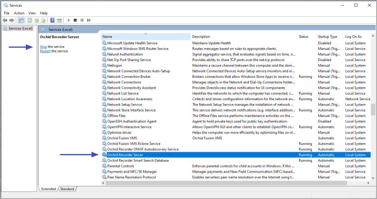Click the Stop the service link
This screenshot has height=199, width=377.
click(43, 47)
